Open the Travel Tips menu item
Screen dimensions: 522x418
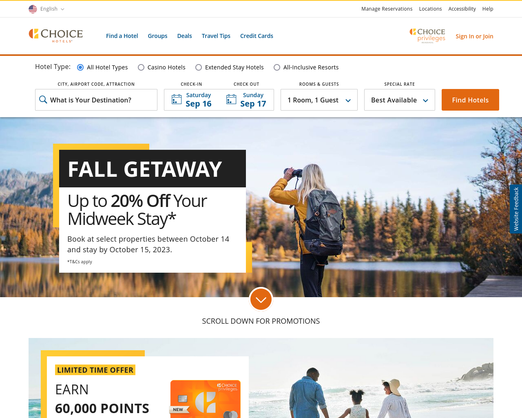[x=216, y=36]
